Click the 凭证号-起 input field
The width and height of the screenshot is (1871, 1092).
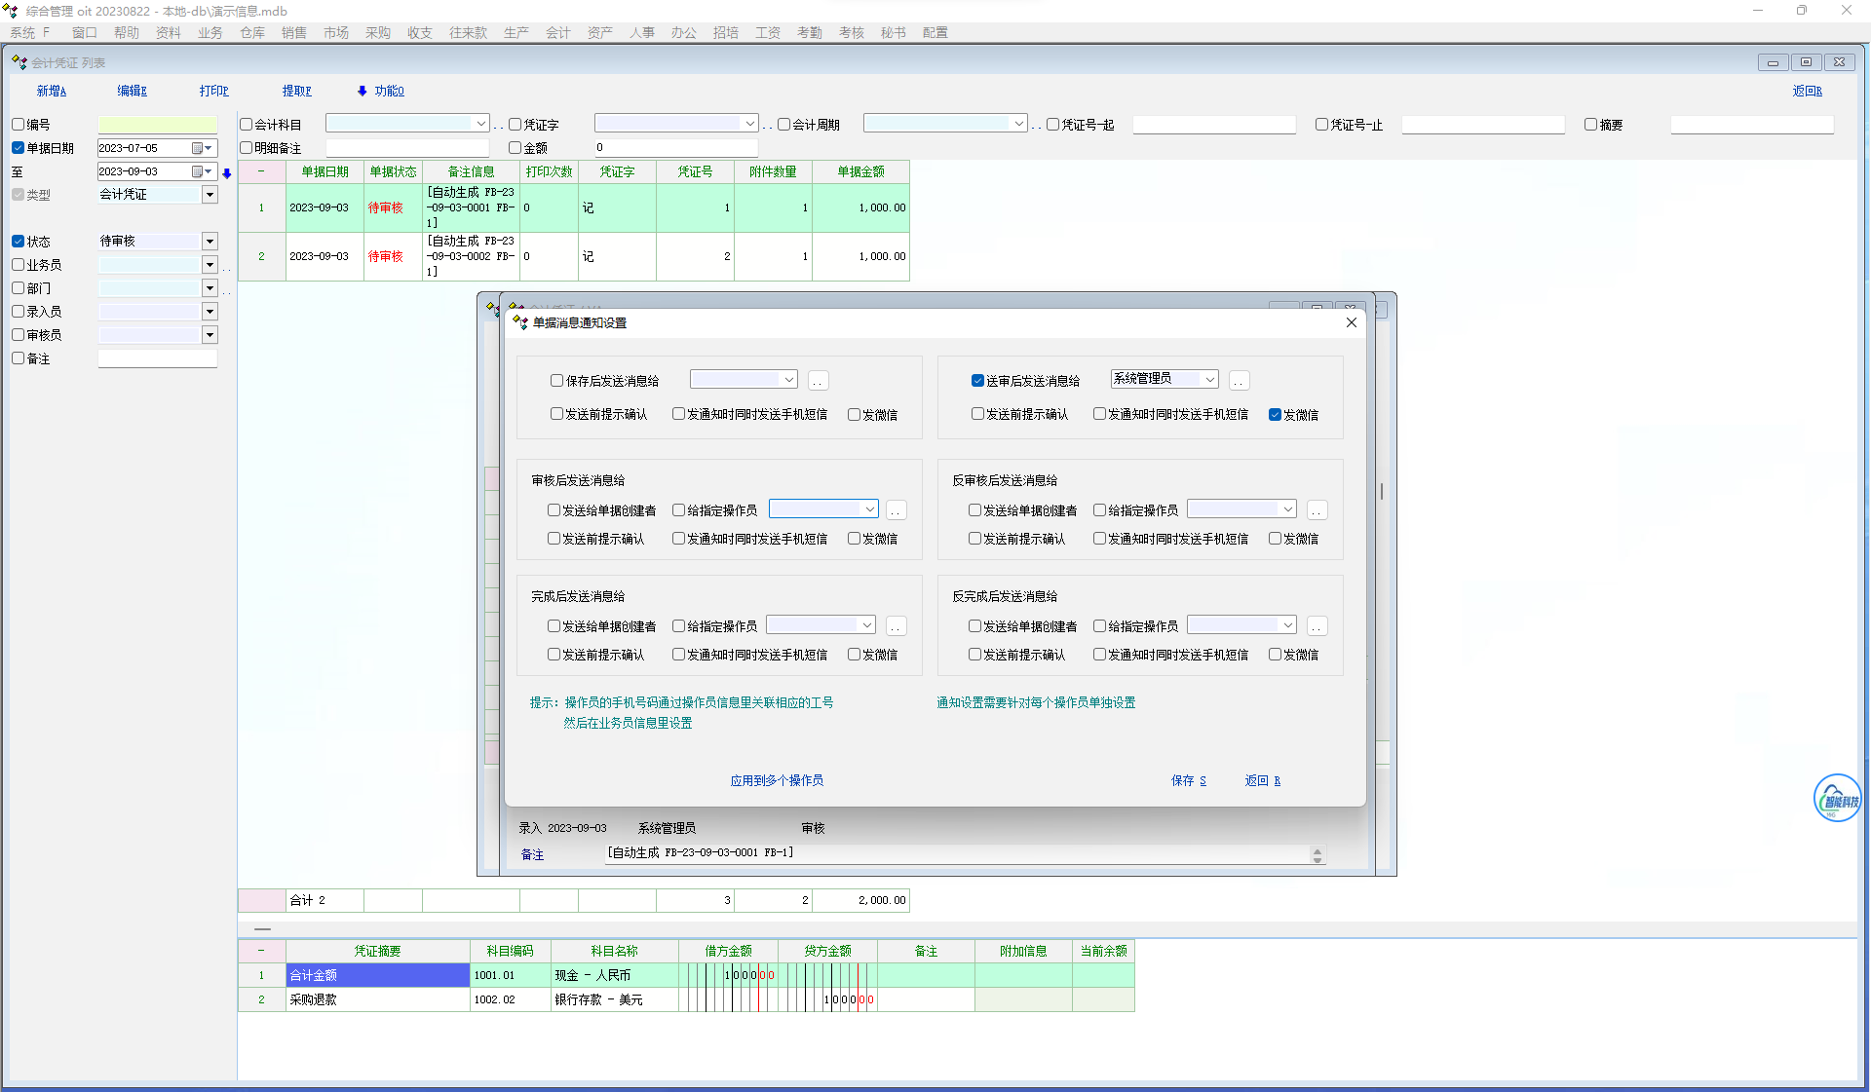(1213, 125)
